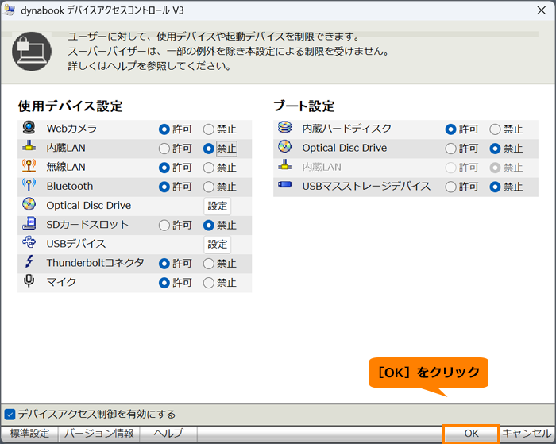Click the SDカードスロット label
The width and height of the screenshot is (556, 444).
click(87, 225)
